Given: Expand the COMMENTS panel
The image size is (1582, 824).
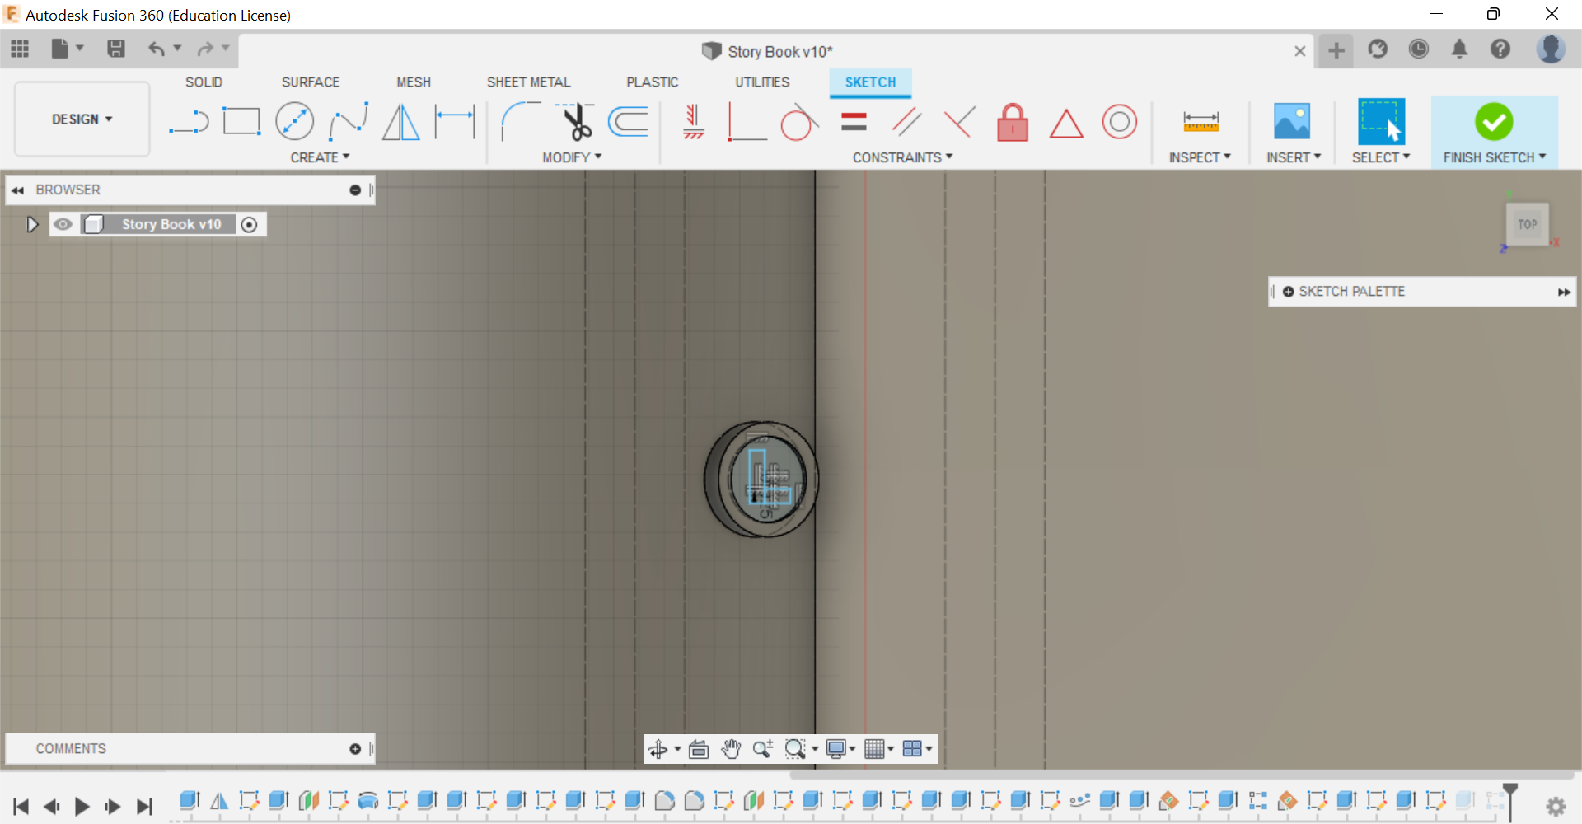Looking at the screenshot, I should pos(355,749).
